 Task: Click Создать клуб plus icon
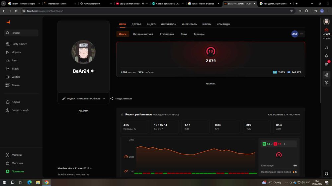[8, 110]
